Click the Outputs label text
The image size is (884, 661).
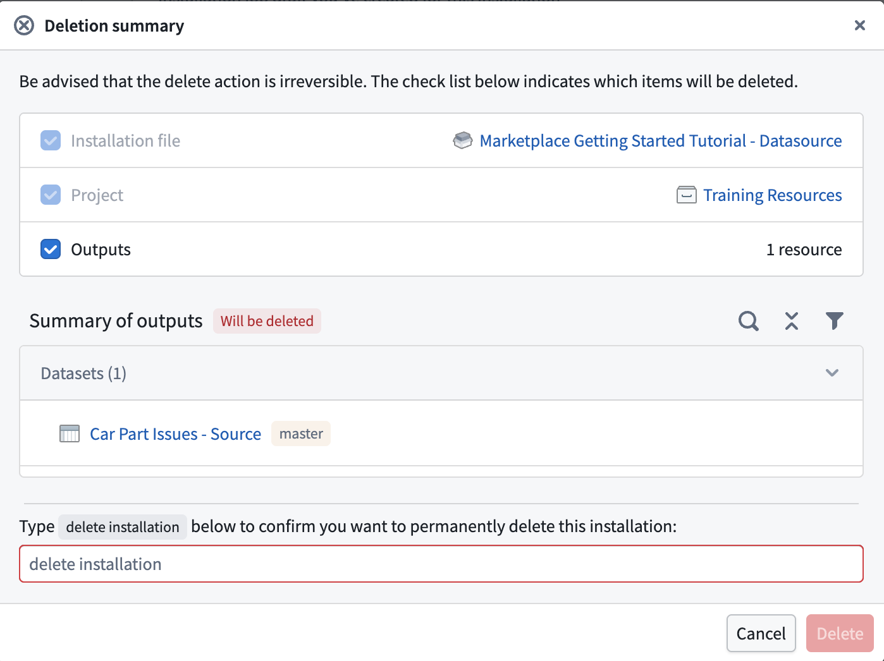pos(101,249)
